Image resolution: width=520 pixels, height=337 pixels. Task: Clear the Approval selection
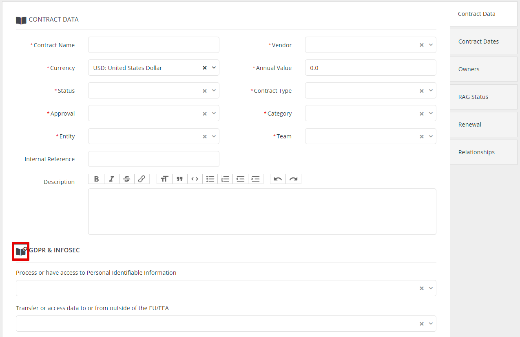point(205,114)
